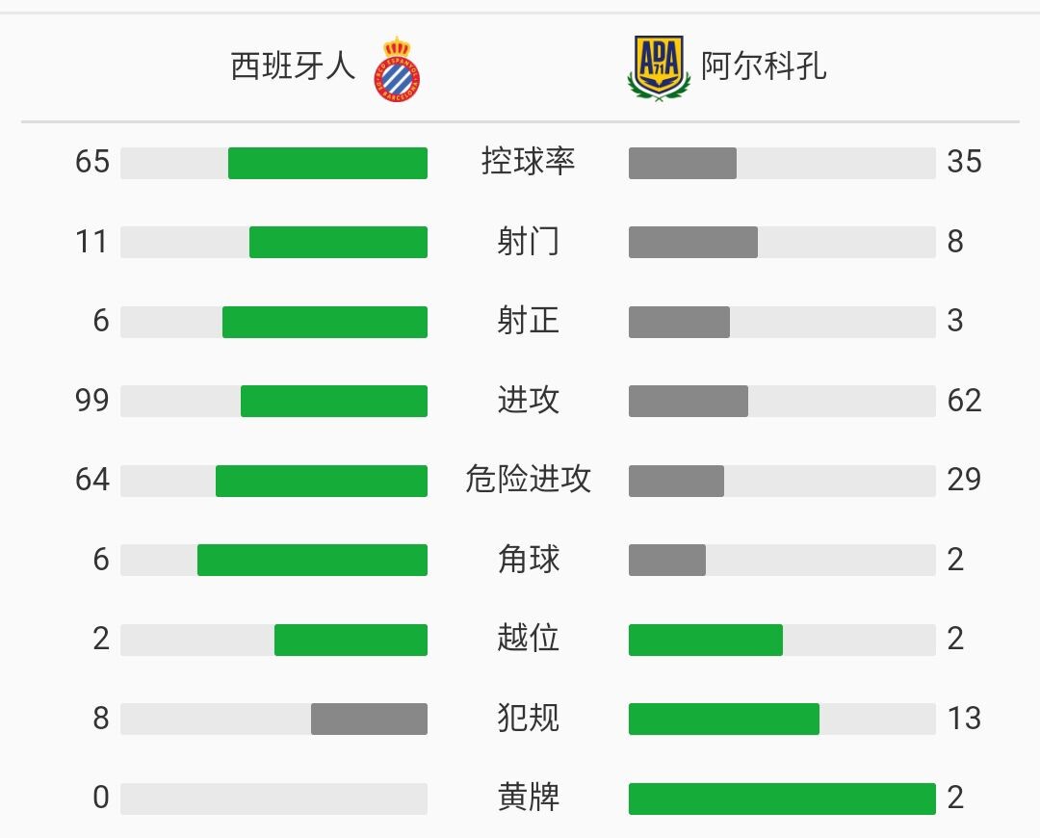Click the Espanyol team crest icon
1040x838 pixels.
coord(397,69)
